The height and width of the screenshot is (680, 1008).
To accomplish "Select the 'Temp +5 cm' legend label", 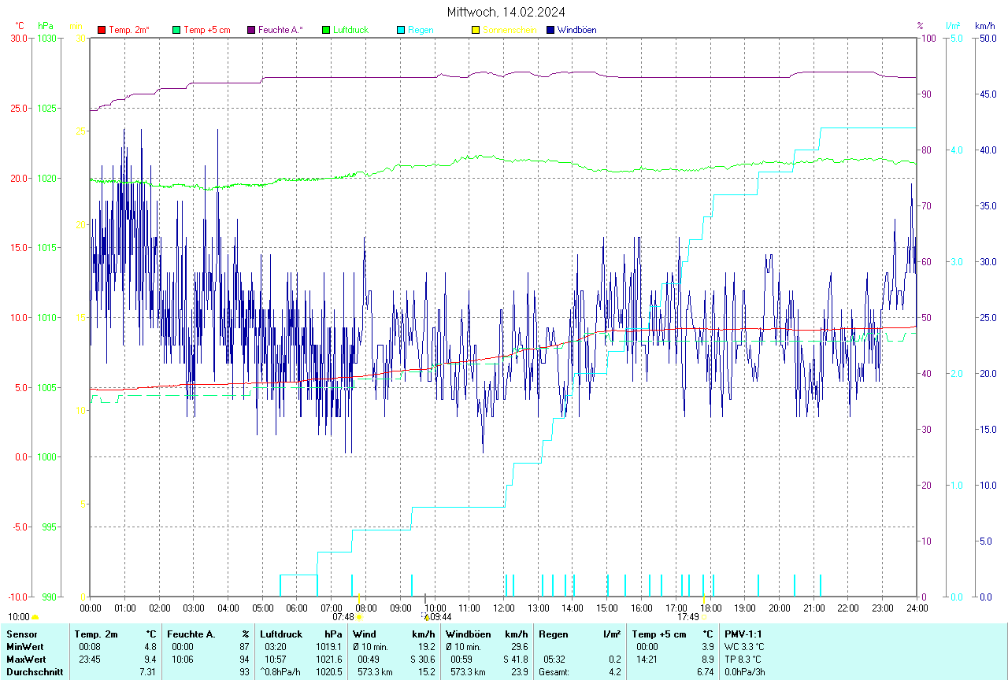I will click(206, 30).
